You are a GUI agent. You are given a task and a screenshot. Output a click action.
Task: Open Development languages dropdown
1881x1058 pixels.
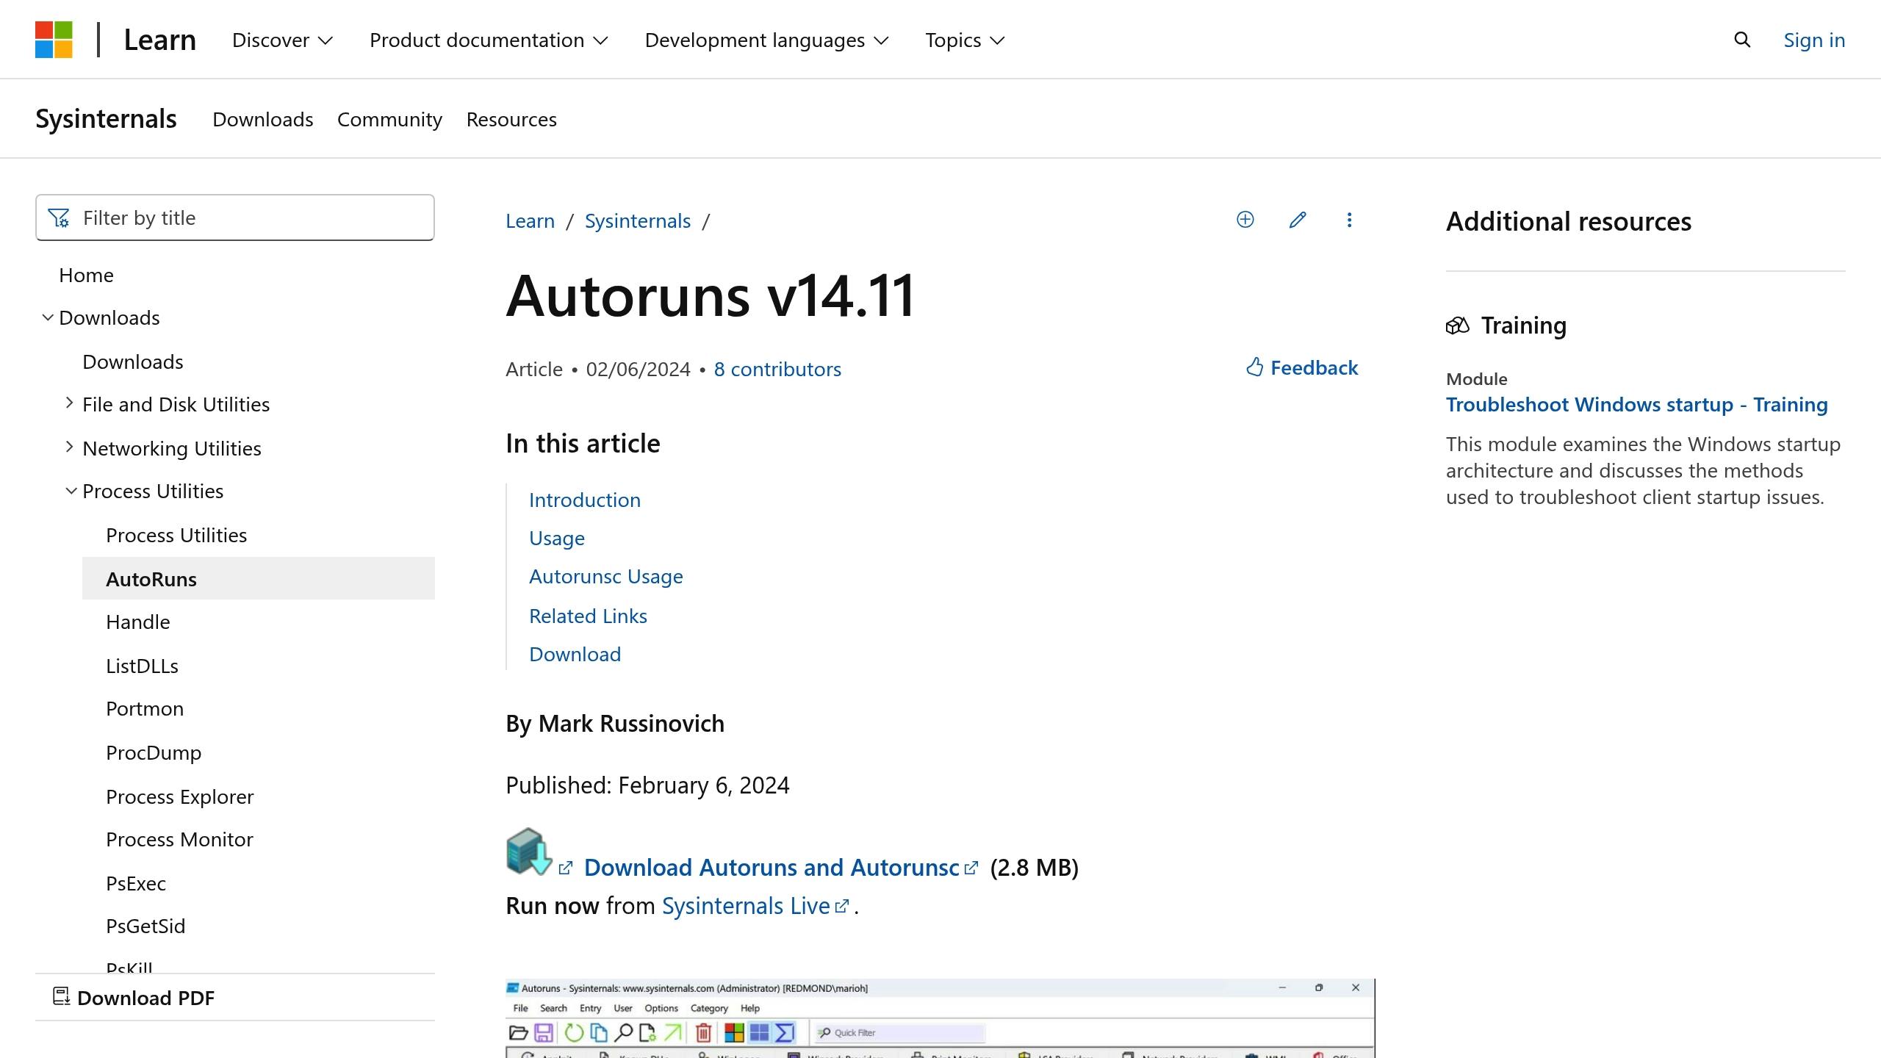click(x=767, y=40)
